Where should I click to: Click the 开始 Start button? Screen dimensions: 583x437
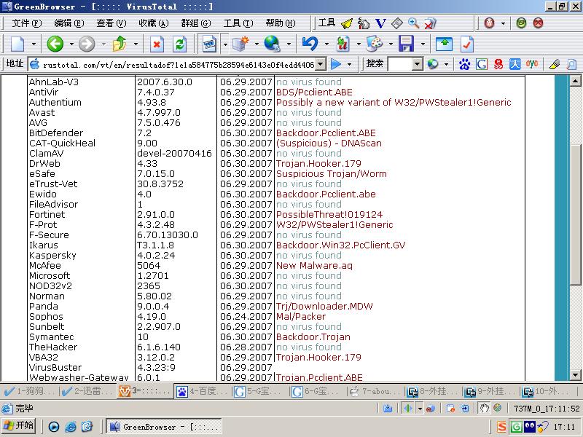tap(19, 426)
